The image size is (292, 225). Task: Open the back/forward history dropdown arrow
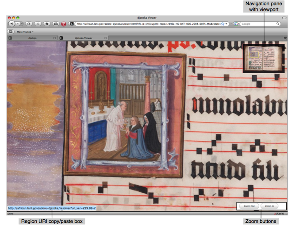coord(22,24)
